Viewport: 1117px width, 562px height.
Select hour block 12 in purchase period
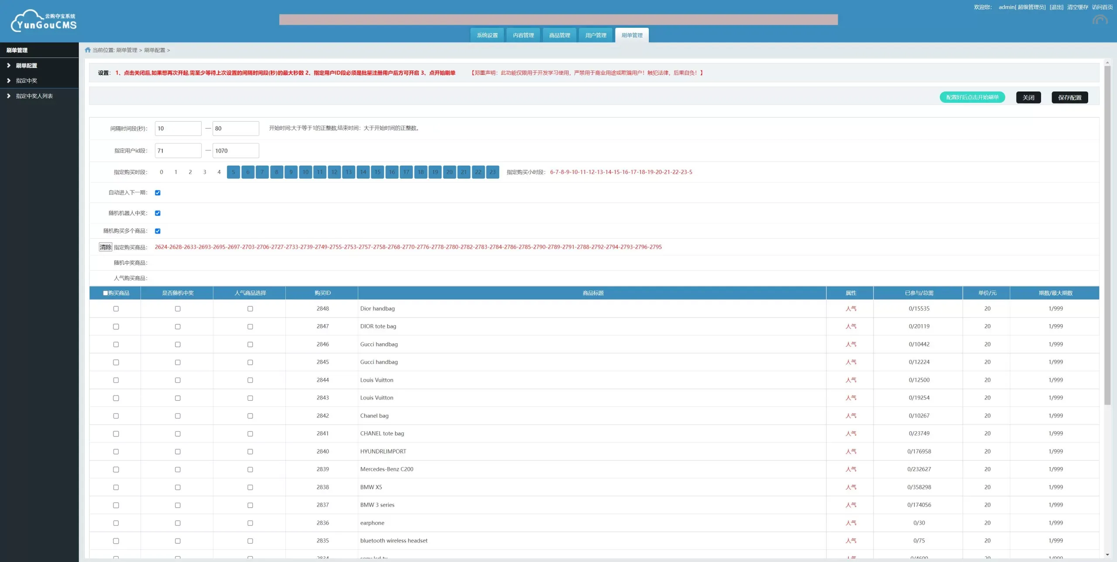334,172
